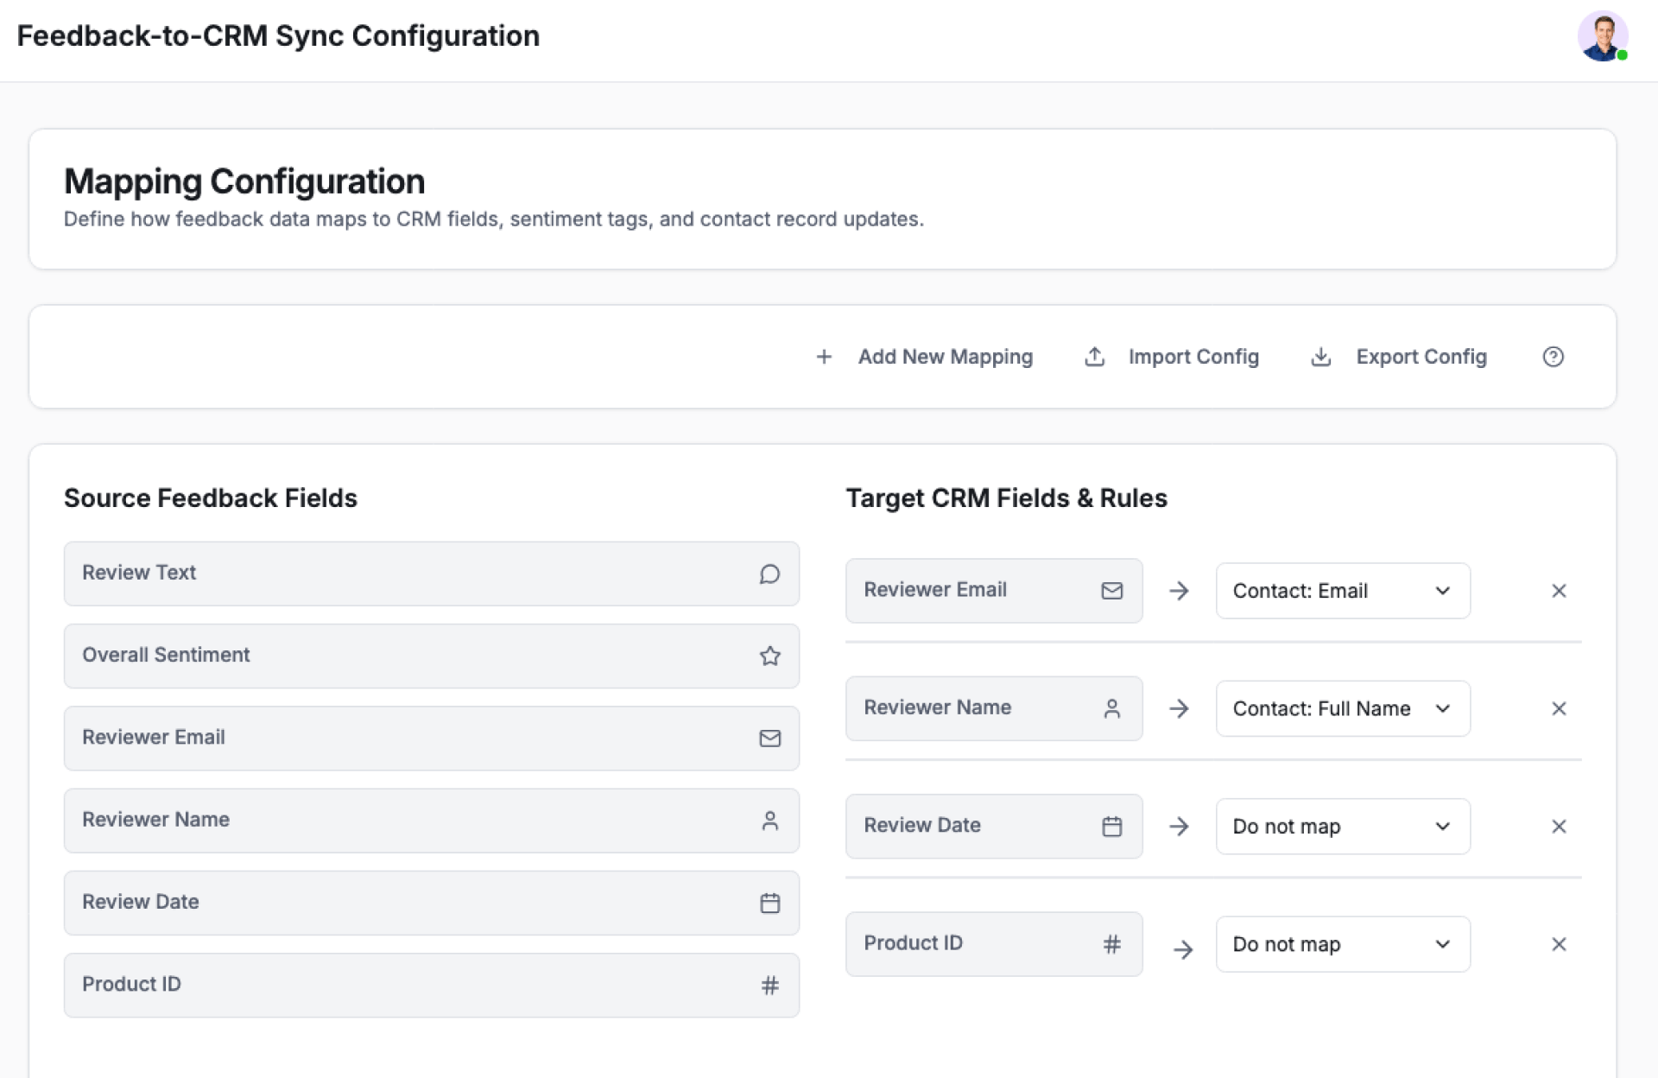Click the upload icon beside Import Config

click(x=1094, y=357)
